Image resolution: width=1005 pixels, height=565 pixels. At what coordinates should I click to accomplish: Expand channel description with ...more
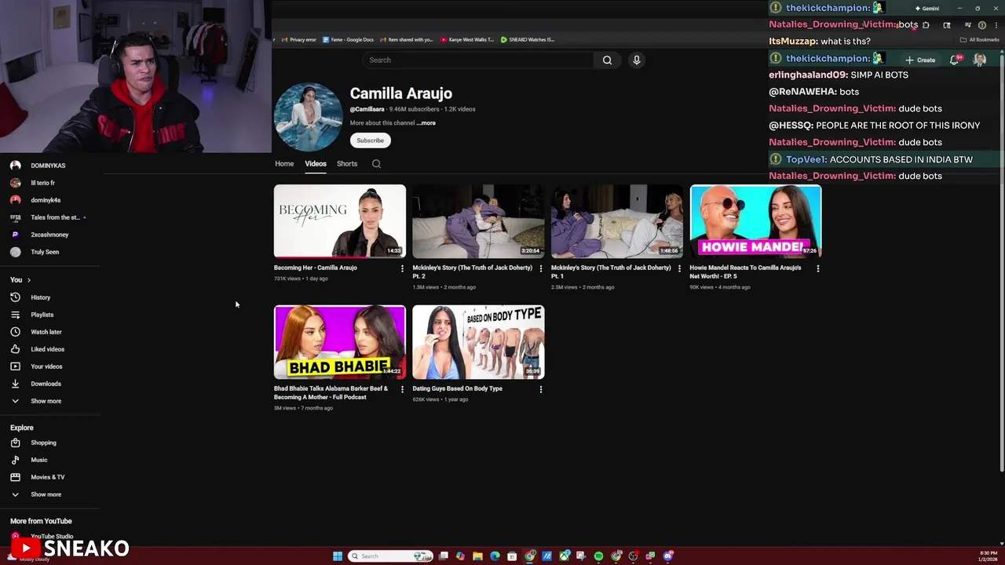426,123
